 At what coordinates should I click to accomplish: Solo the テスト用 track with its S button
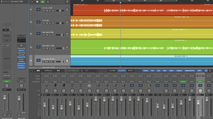pyautogui.click(x=50, y=23)
